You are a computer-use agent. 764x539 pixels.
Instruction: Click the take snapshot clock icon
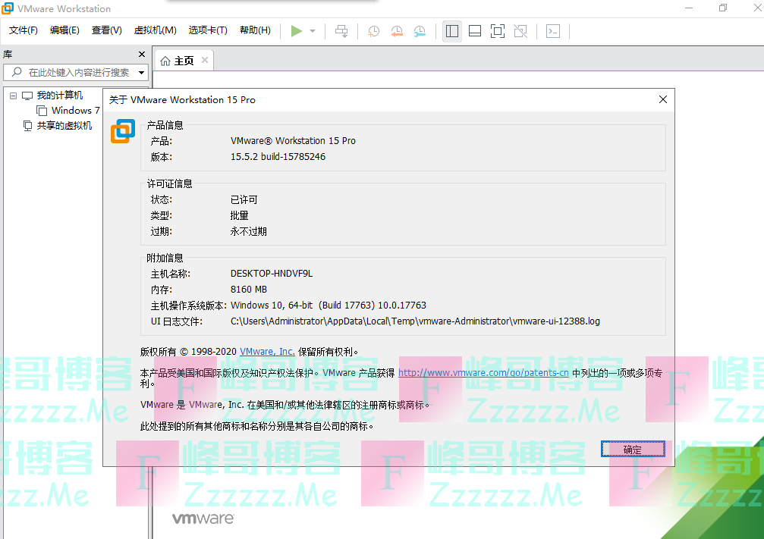[374, 31]
